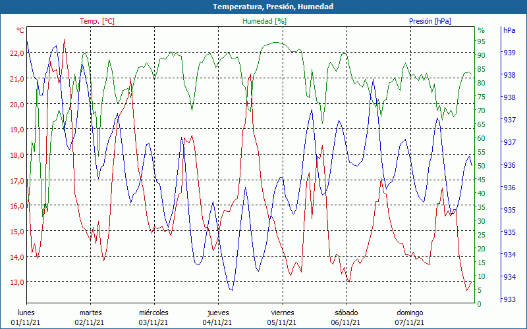
Task: Click the red '°C' axis unit label
Action: point(20,30)
